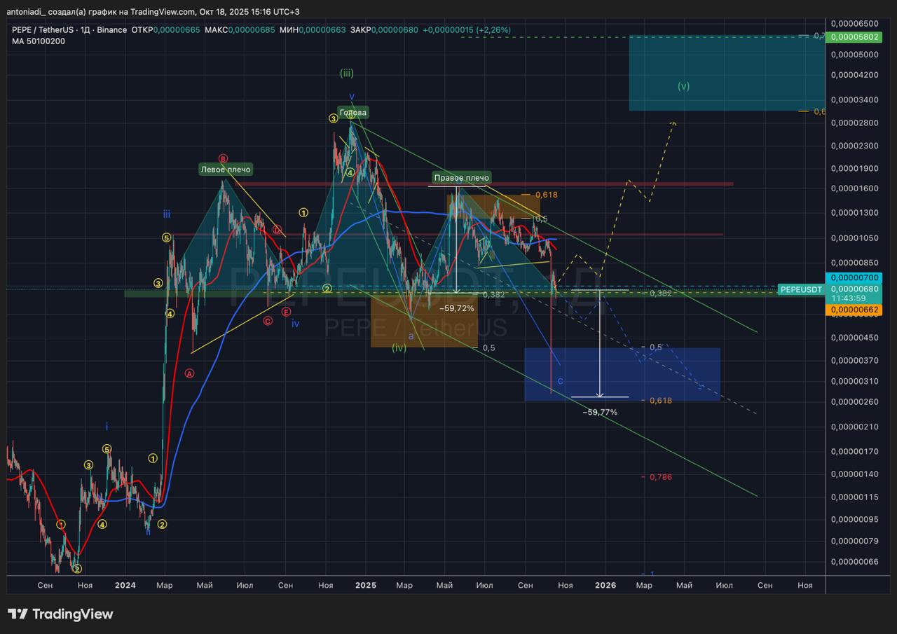Click the TradingView logo in the footer

(60, 614)
